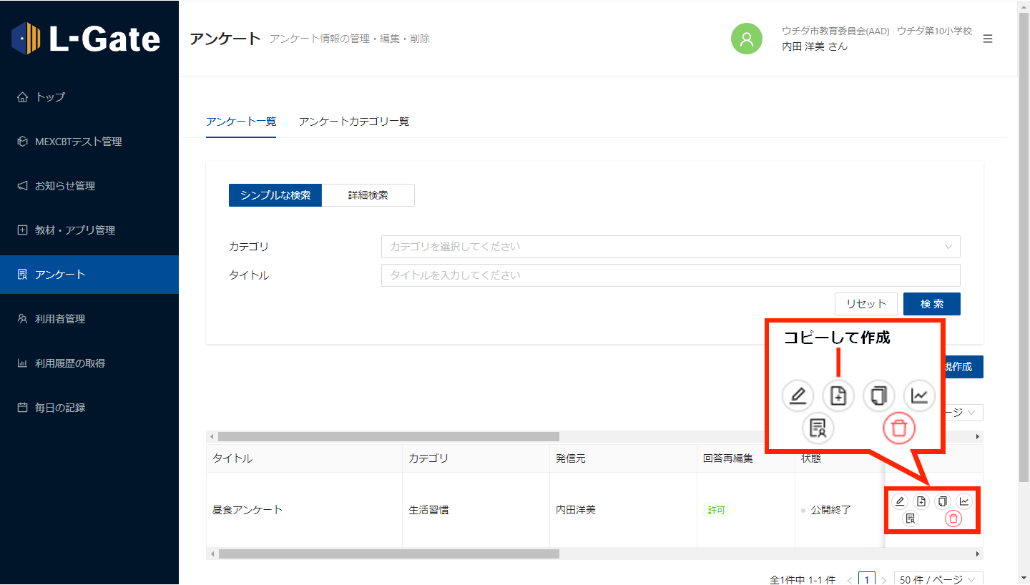Click the horizontal scrollbar below the table

coord(388,554)
